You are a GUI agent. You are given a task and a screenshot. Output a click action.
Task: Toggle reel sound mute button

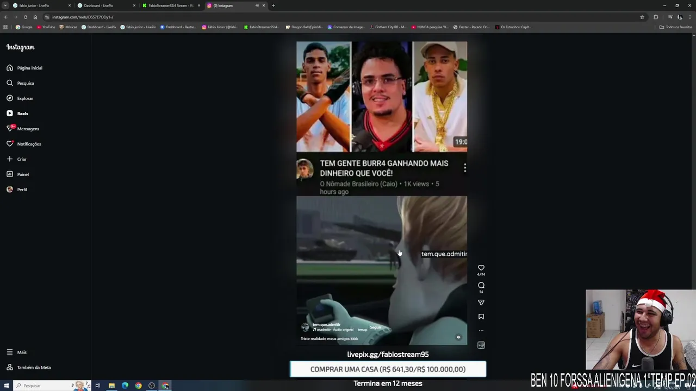(458, 337)
